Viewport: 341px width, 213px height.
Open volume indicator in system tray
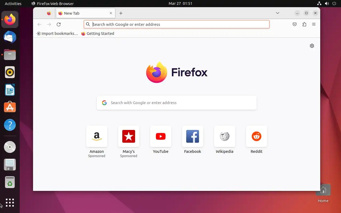tap(327, 3)
